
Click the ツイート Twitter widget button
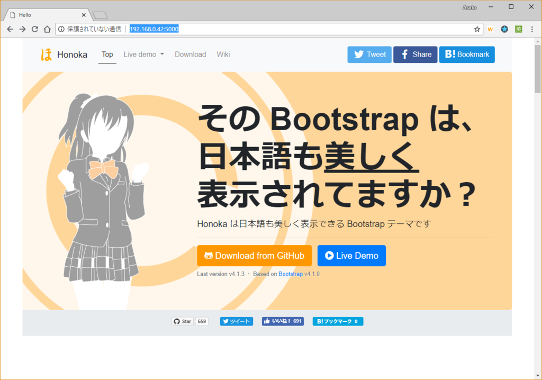click(237, 322)
